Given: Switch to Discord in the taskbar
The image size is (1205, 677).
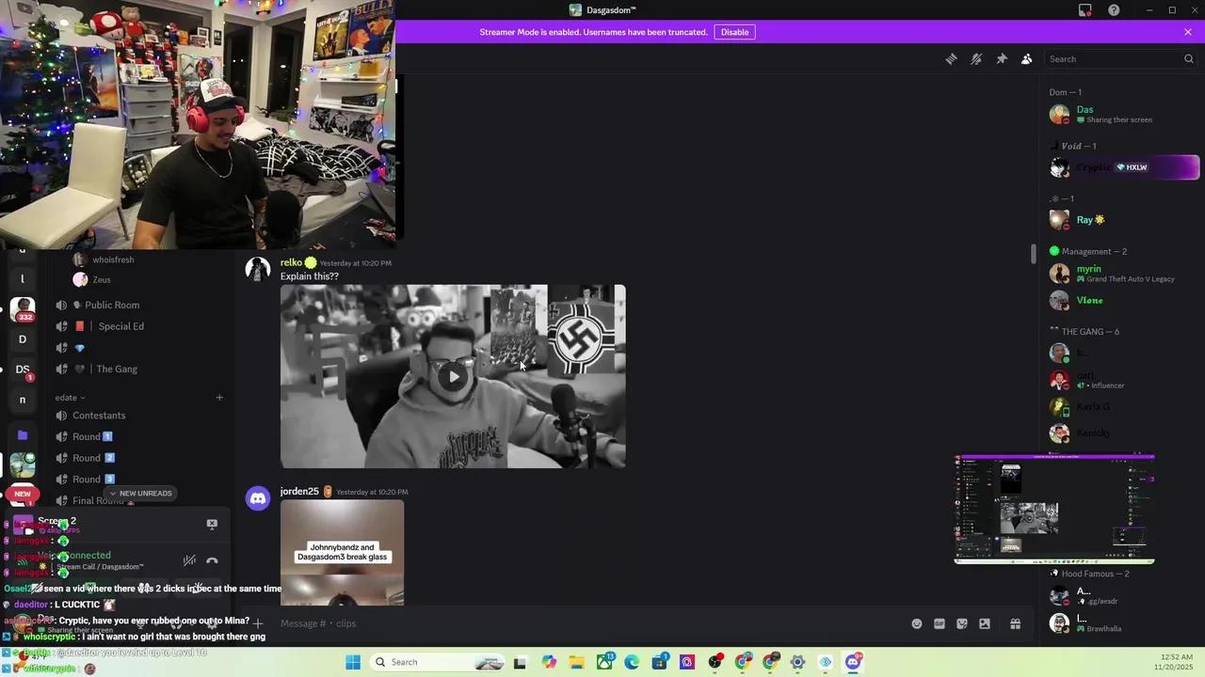Looking at the screenshot, I should (x=853, y=662).
